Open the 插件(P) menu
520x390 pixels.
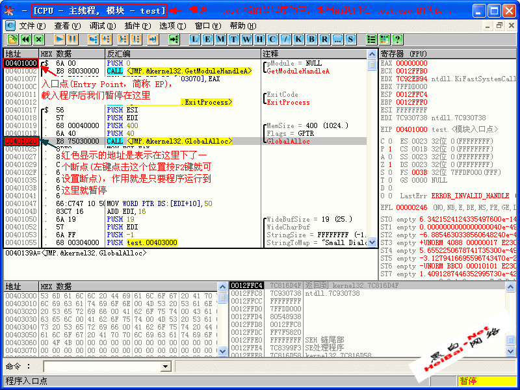coord(138,26)
